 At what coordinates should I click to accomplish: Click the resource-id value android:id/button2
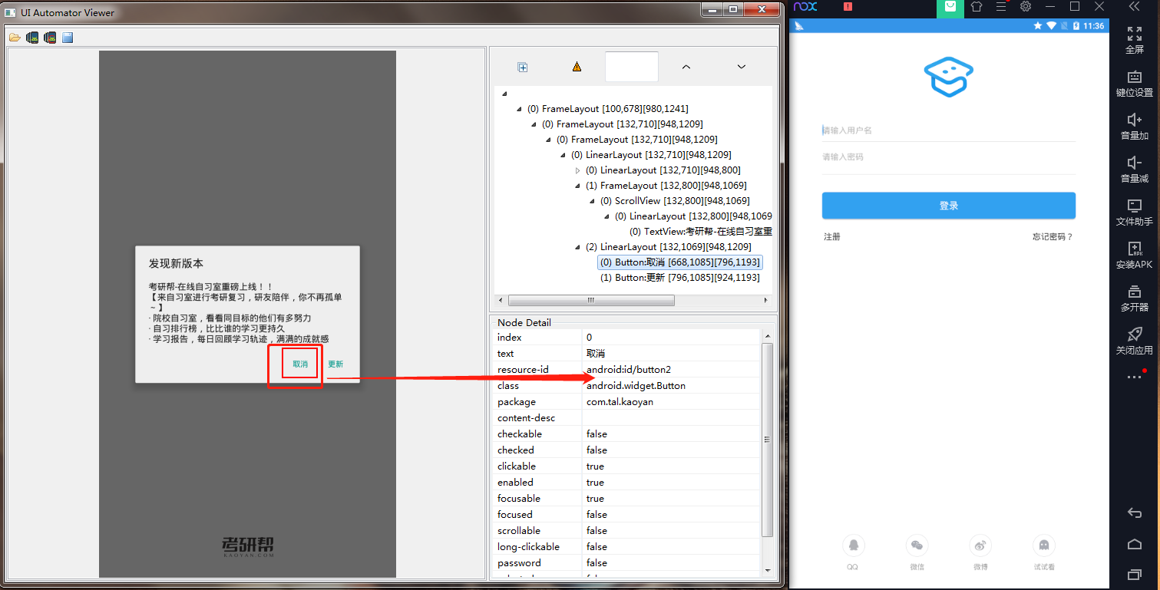tap(629, 370)
